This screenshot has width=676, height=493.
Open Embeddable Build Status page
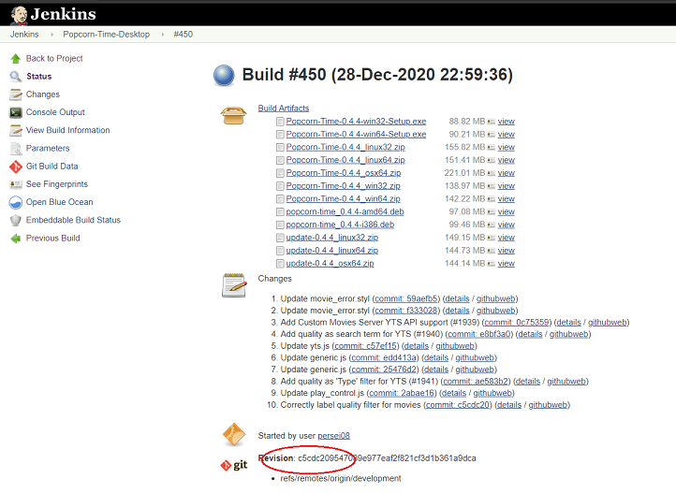[73, 220]
